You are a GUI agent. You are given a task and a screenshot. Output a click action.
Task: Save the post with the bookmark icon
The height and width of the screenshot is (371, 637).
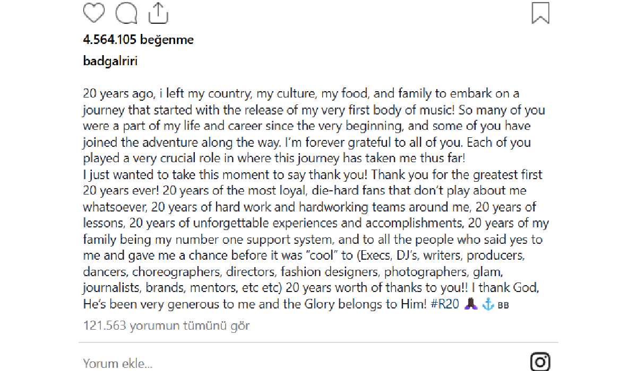point(540,13)
